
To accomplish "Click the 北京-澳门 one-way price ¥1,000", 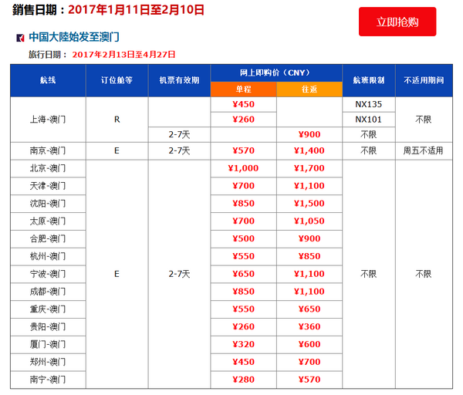I will (243, 168).
